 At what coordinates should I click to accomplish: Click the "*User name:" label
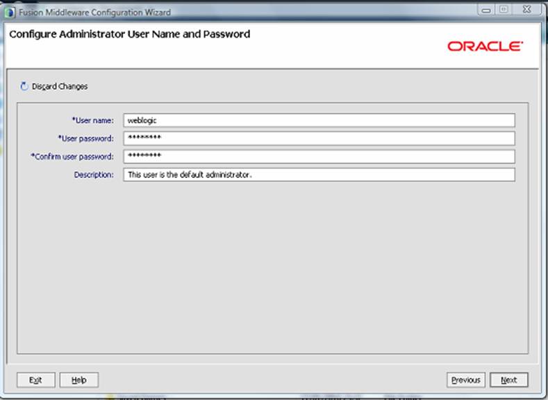(x=92, y=120)
